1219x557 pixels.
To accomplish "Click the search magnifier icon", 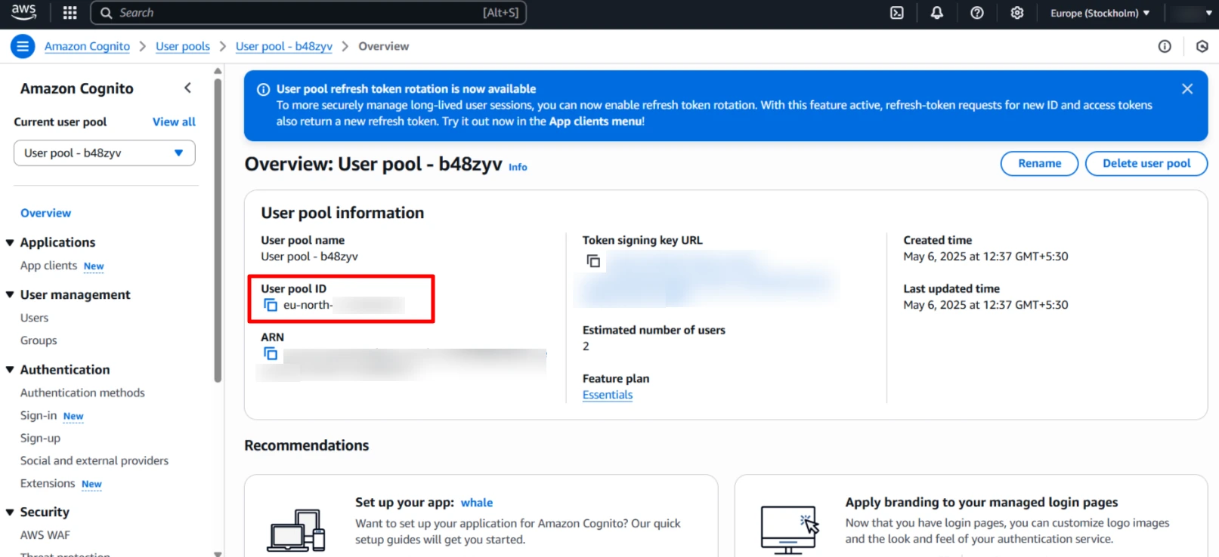I will pos(107,13).
